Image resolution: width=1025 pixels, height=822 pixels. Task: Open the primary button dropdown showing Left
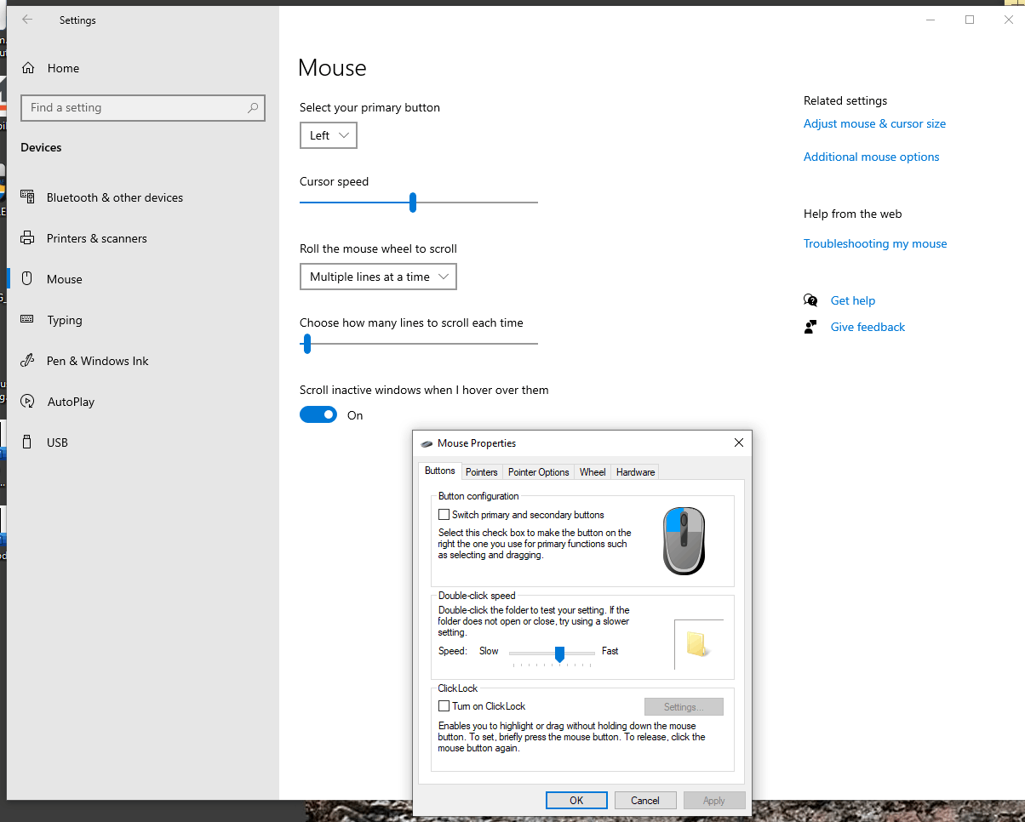point(328,134)
